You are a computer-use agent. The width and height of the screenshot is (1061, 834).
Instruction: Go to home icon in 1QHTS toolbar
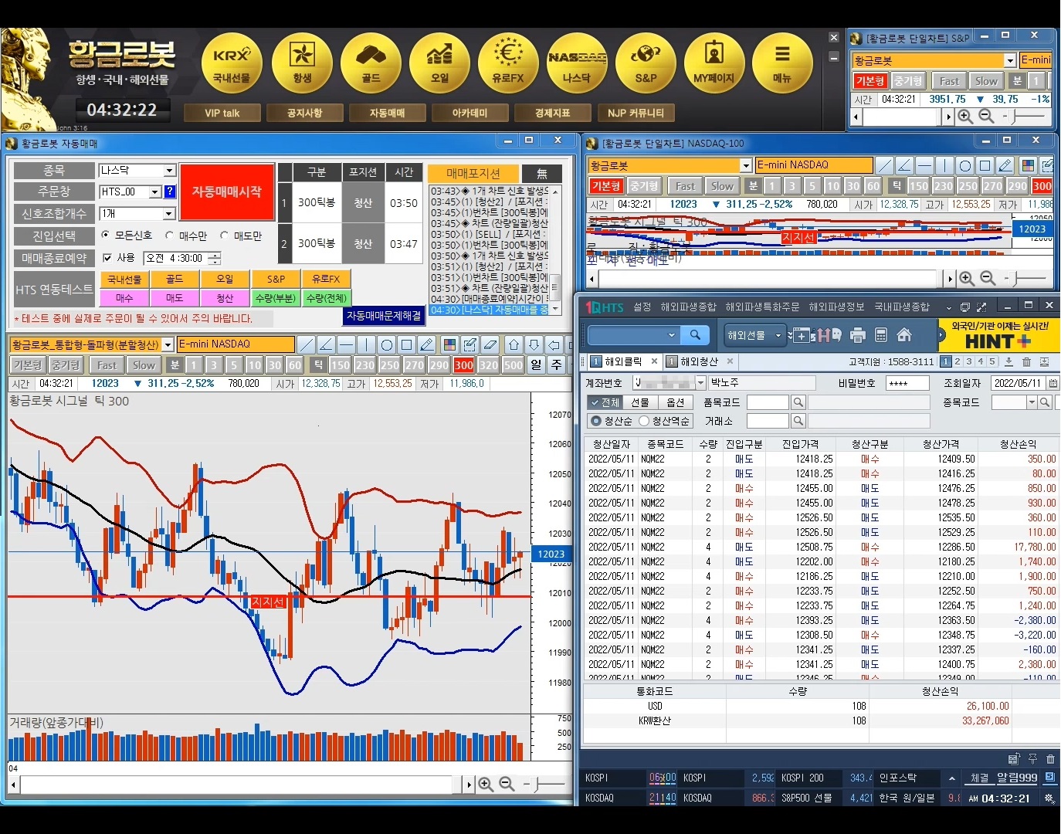pos(904,335)
